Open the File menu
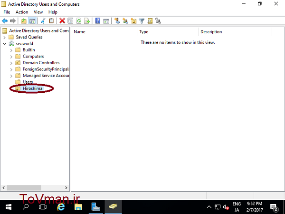285x214 pixels. pyautogui.click(x=7, y=12)
